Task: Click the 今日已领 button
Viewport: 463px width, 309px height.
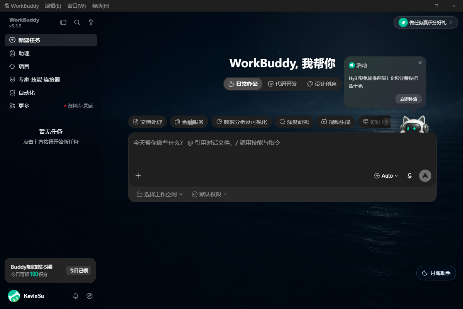Action: tap(79, 270)
